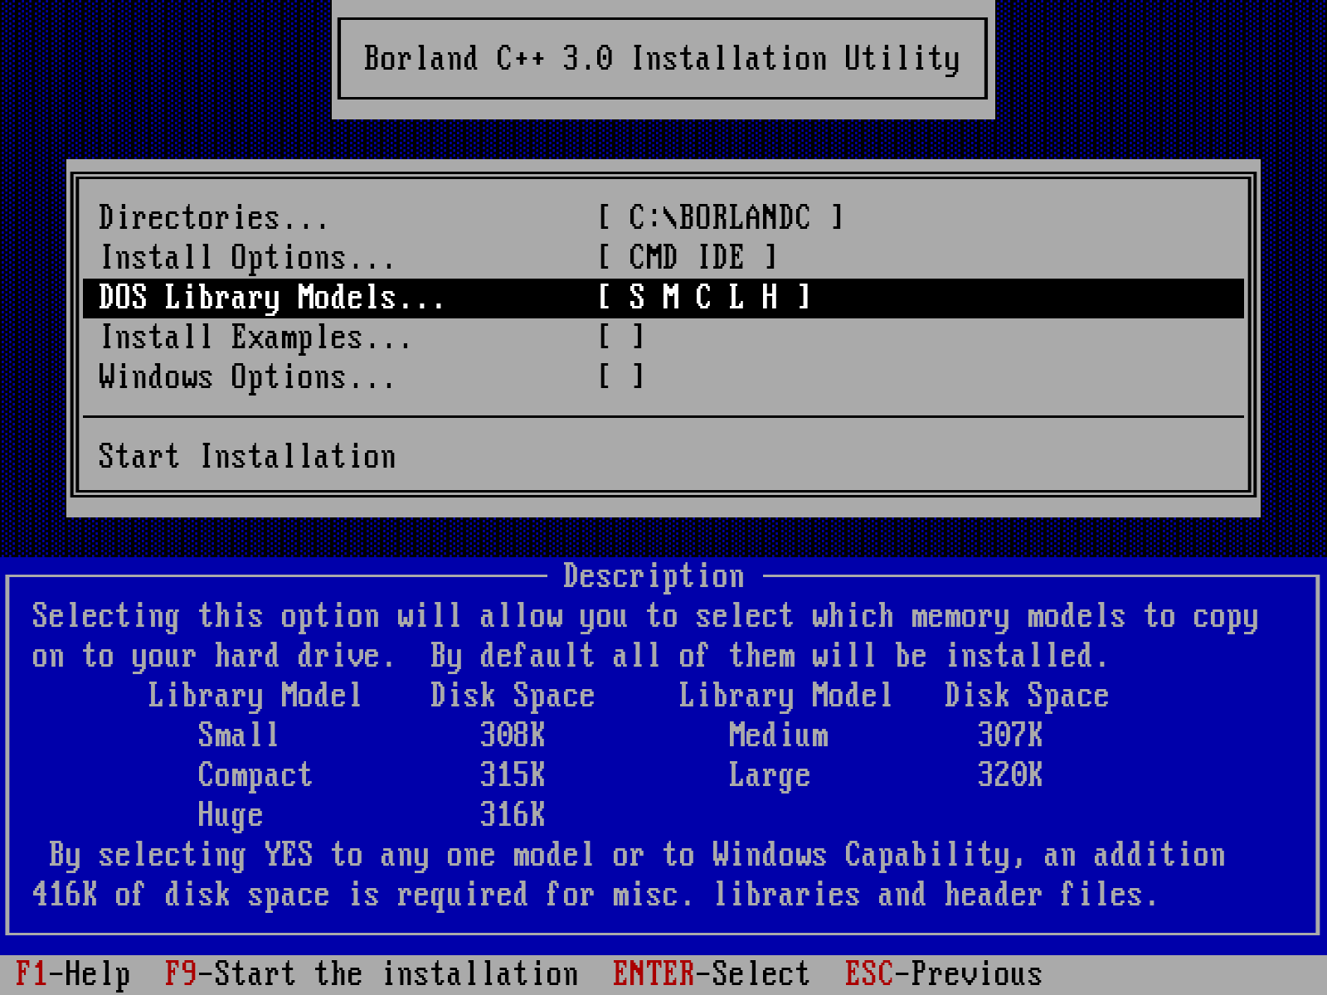
Task: Click ENTER-Select in the status bar
Action: coord(712,973)
